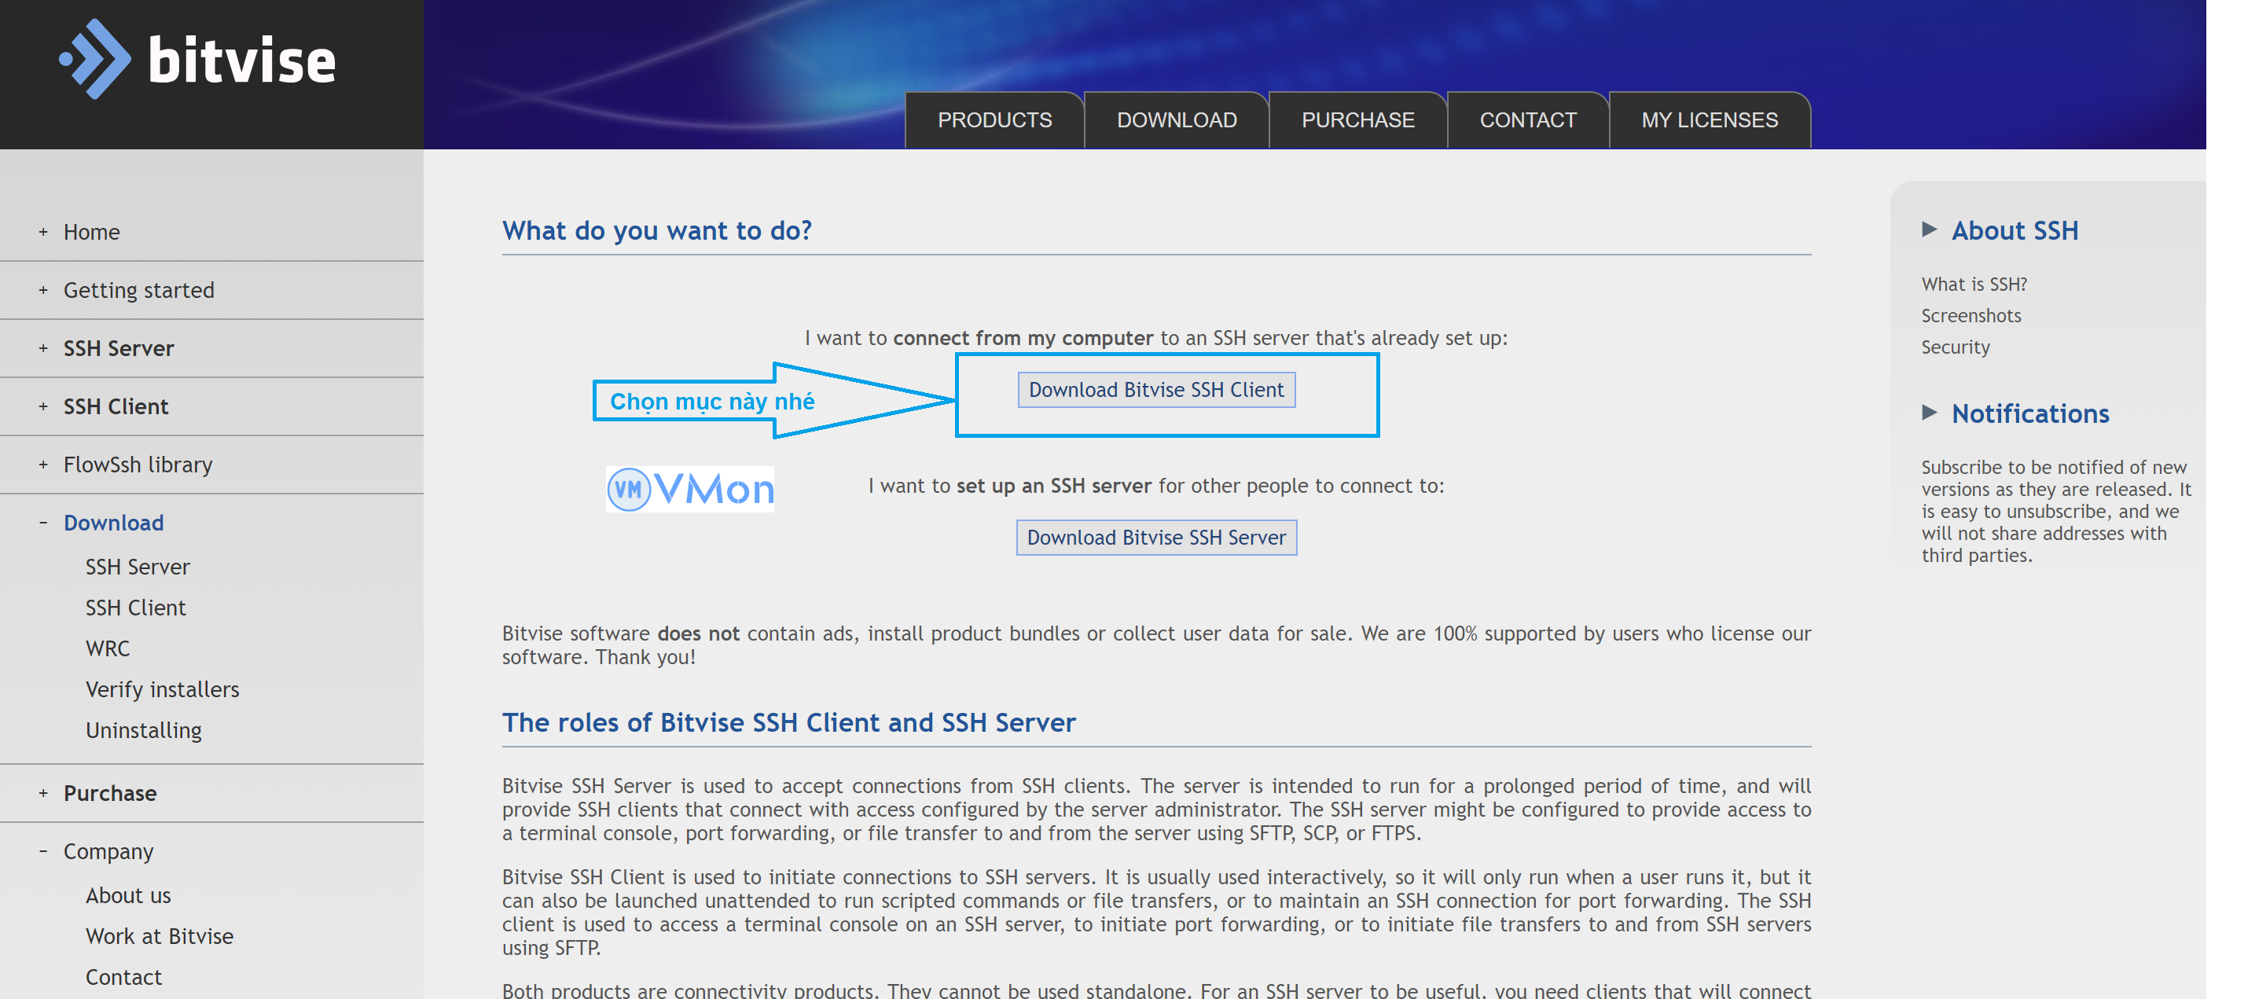Collapse the Download sidebar section
This screenshot has height=999, width=2259.
point(43,523)
